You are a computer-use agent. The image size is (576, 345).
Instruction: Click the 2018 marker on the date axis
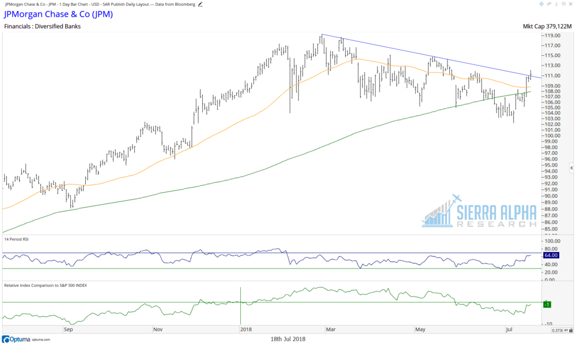pos(246,329)
